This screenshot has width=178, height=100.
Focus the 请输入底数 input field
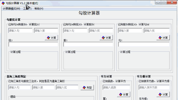coord(116,87)
